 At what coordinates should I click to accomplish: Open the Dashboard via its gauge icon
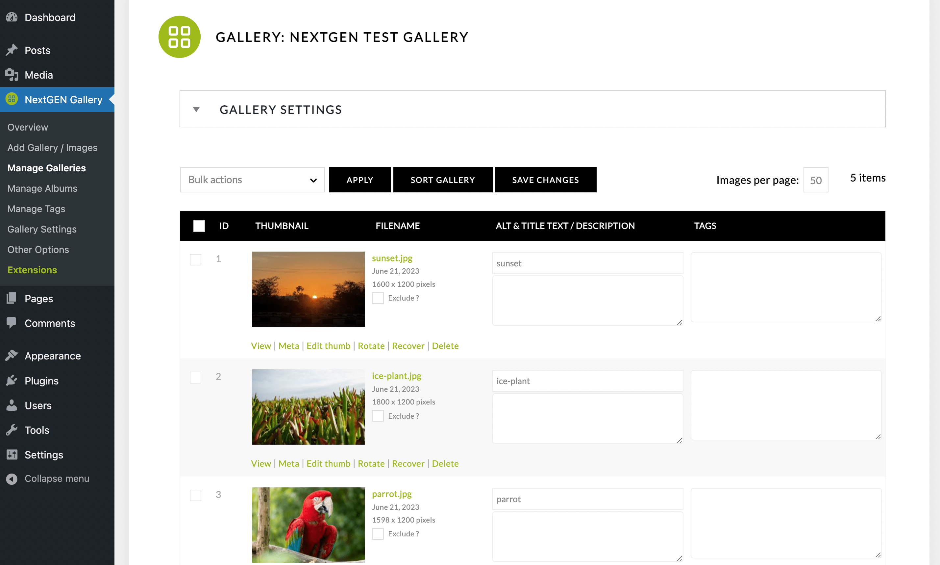point(12,17)
